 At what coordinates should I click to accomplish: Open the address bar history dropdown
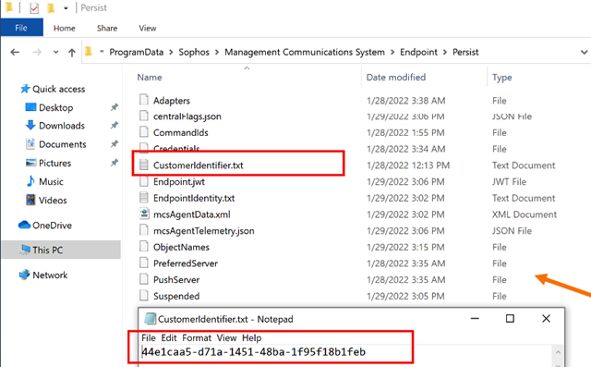tap(584, 52)
